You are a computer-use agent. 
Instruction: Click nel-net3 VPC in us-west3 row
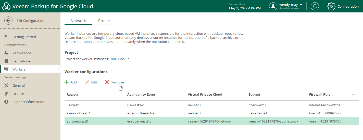[x=194, y=105]
